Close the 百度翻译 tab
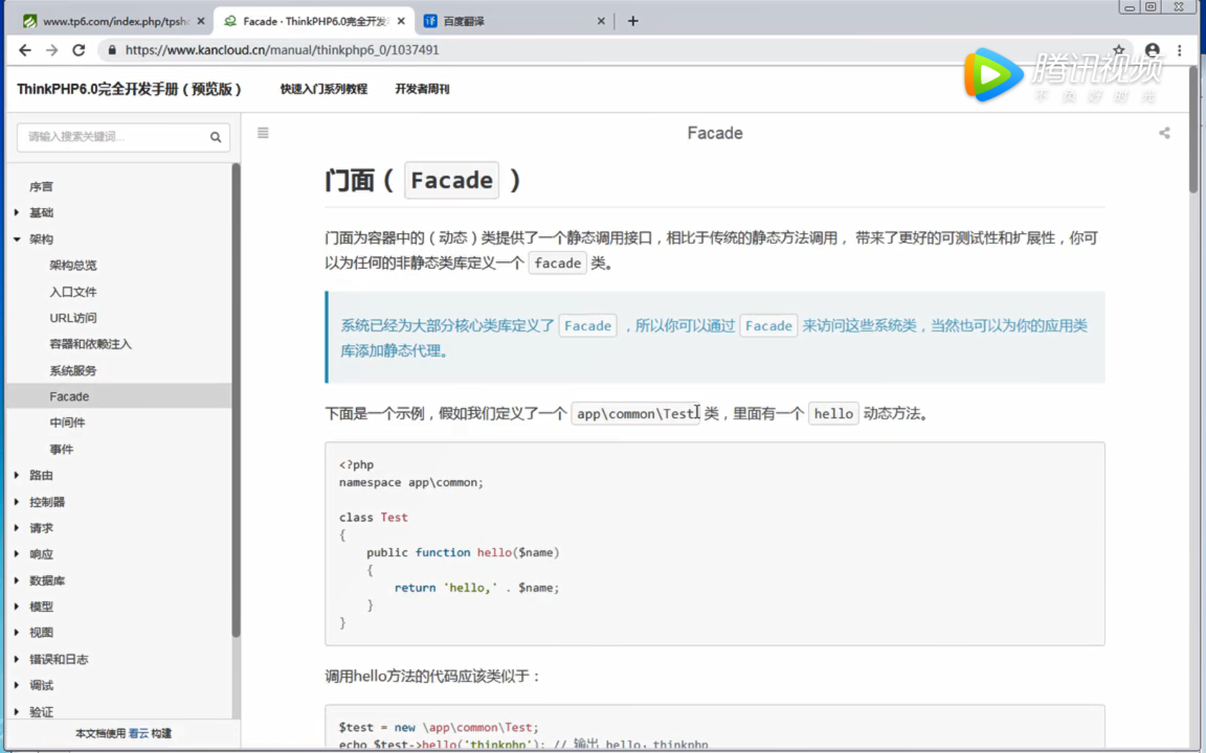Image resolution: width=1206 pixels, height=753 pixels. click(601, 21)
